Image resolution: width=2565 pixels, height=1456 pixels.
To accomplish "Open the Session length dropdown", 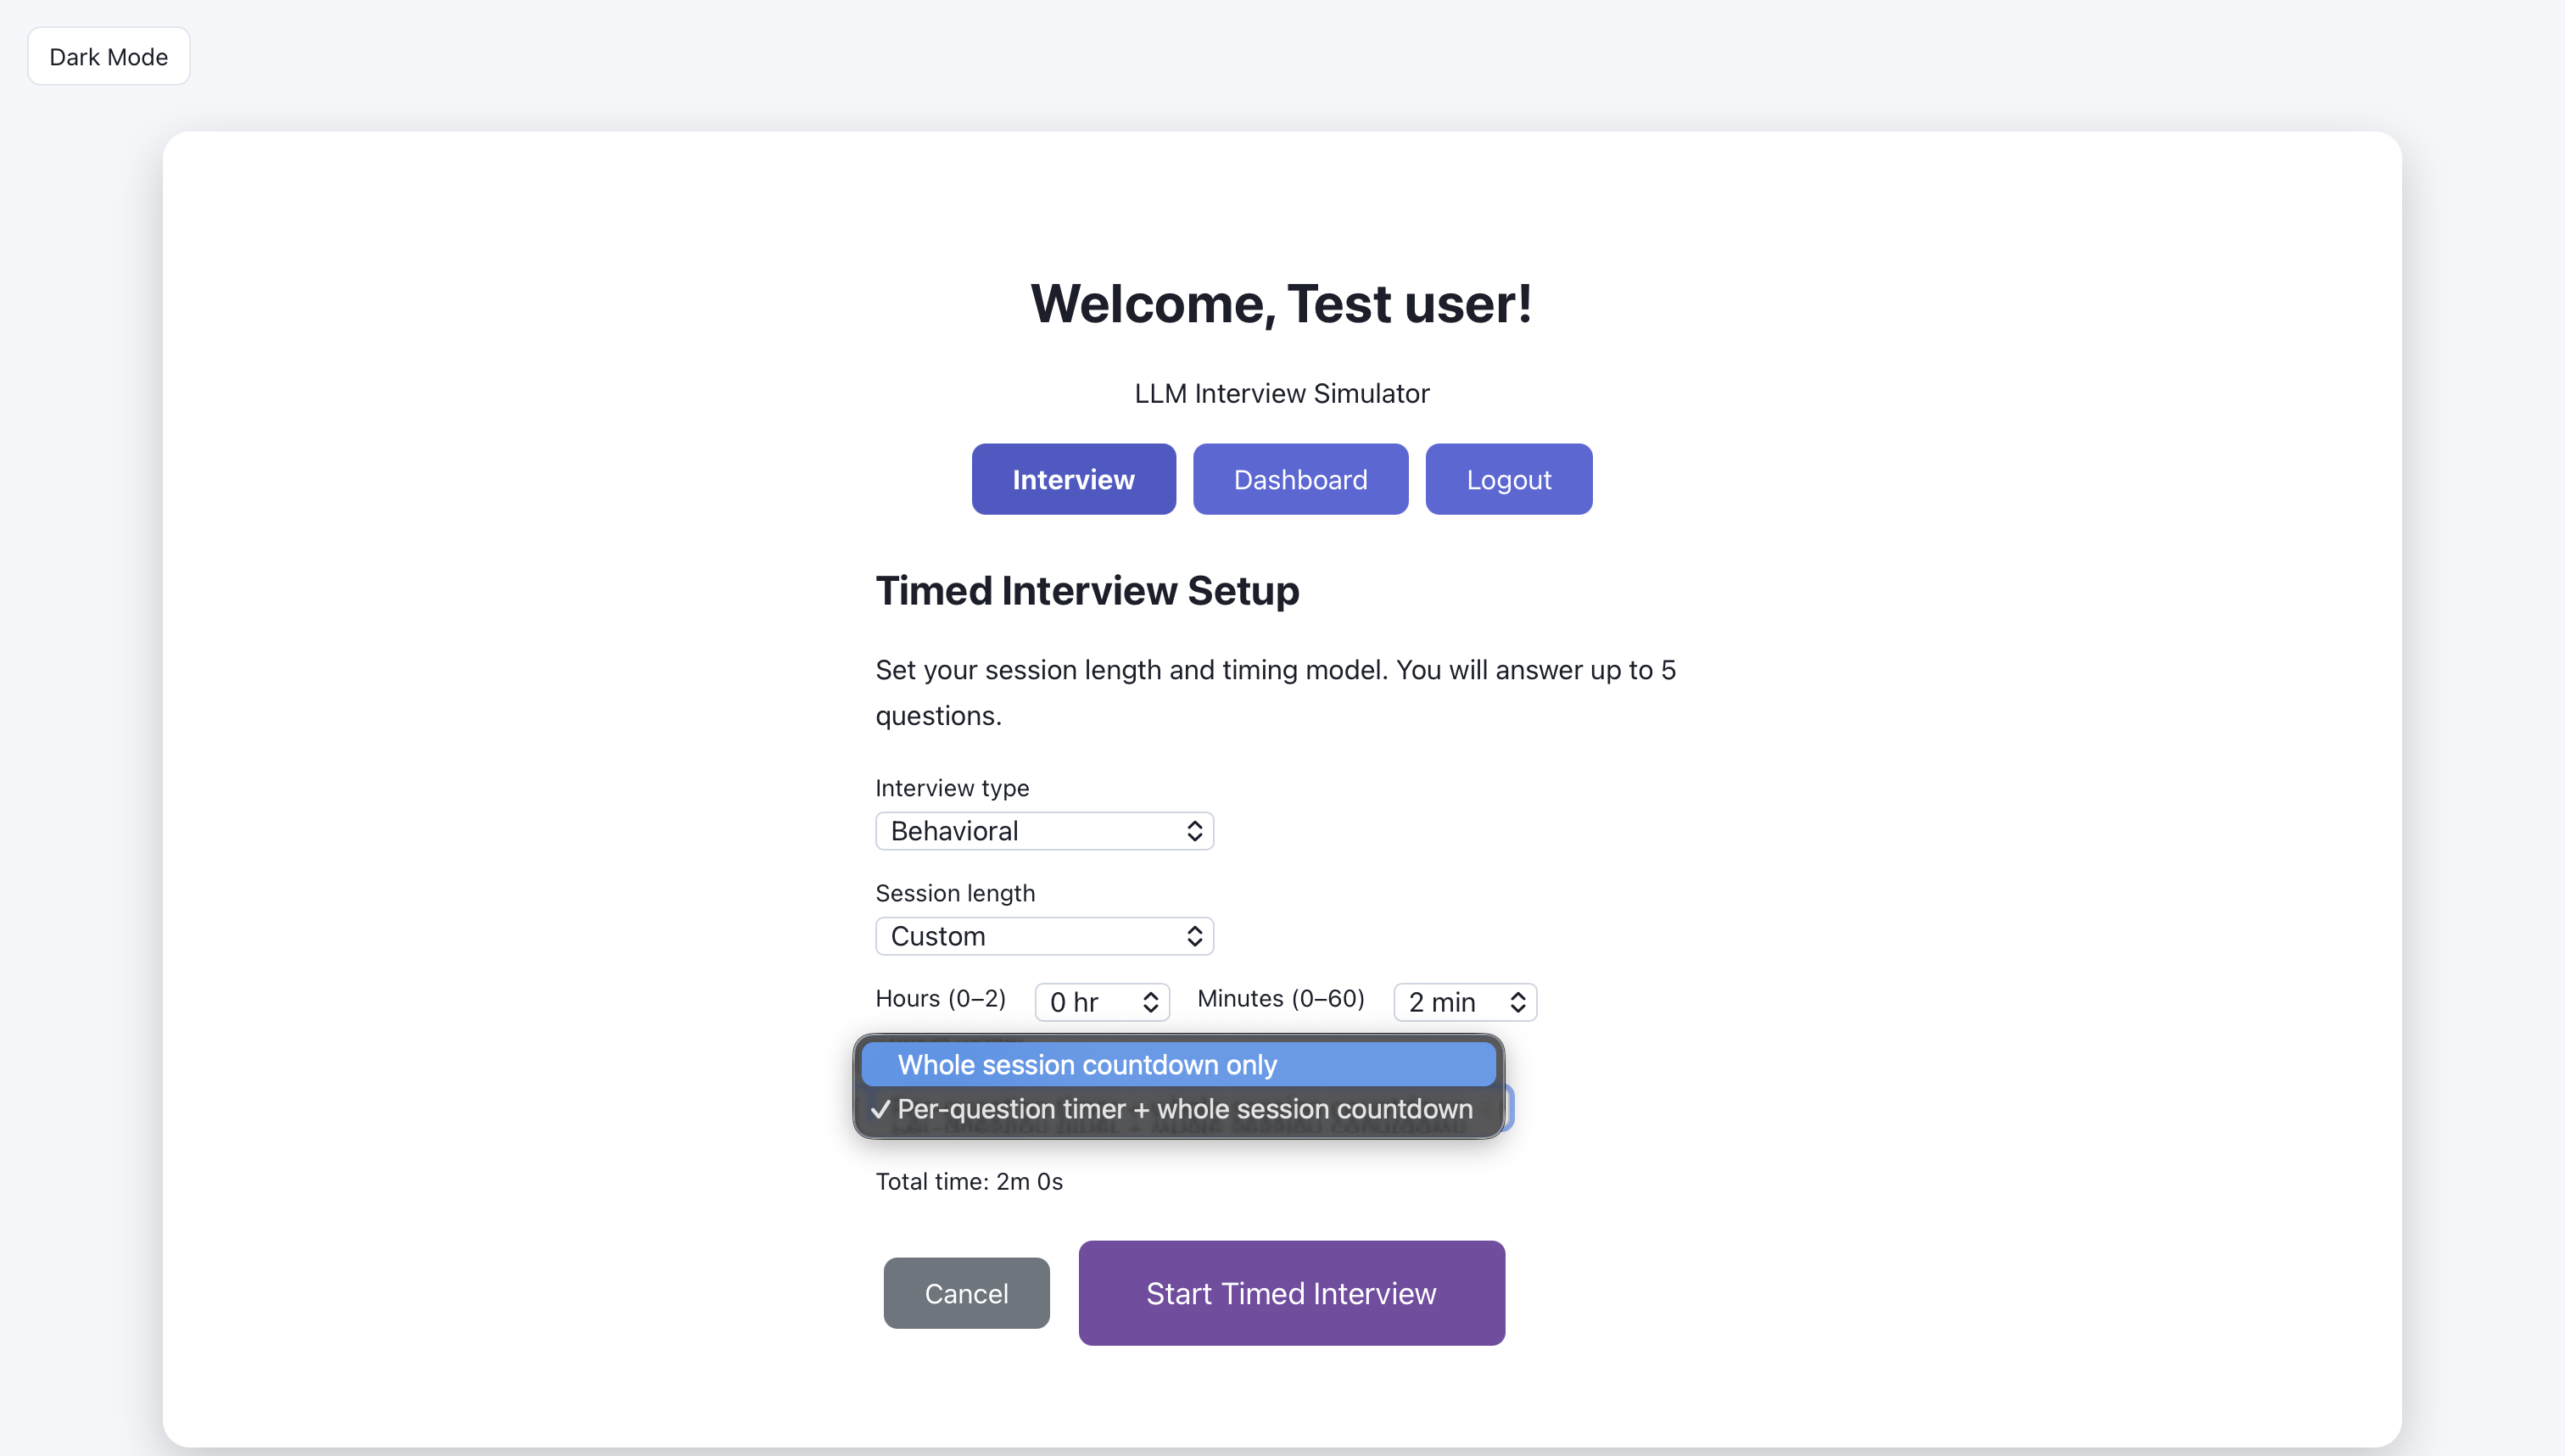I will (x=1043, y=936).
